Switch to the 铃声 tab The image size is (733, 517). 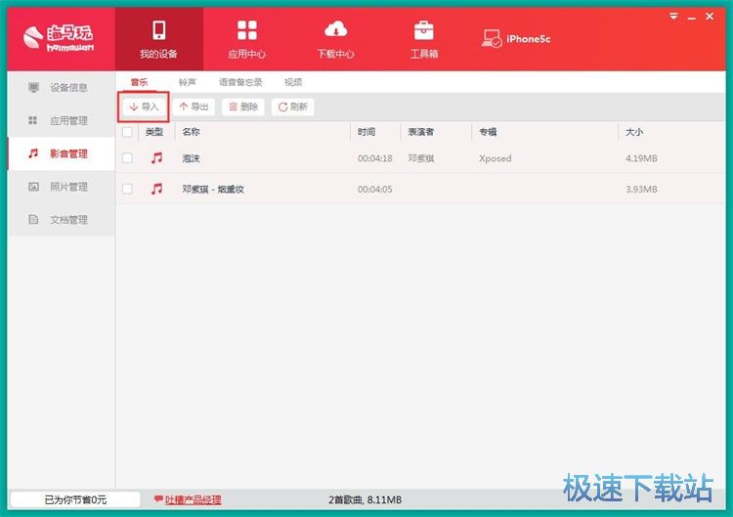click(188, 82)
